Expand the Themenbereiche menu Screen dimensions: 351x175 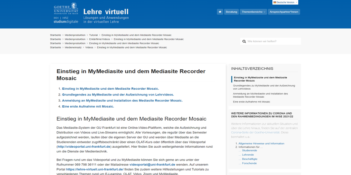(x=253, y=12)
